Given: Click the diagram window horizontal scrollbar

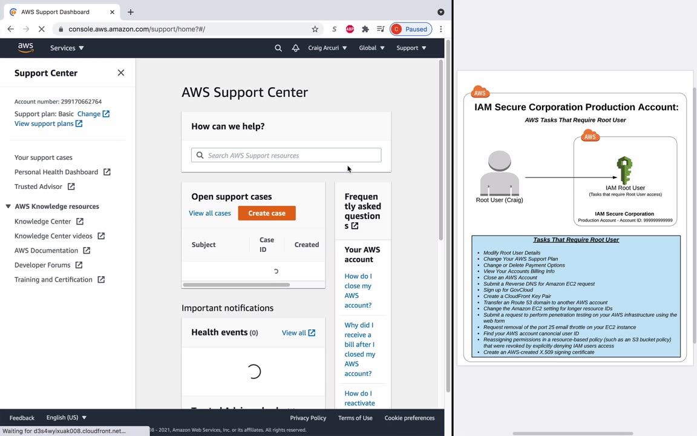Looking at the screenshot, I should coord(573,433).
